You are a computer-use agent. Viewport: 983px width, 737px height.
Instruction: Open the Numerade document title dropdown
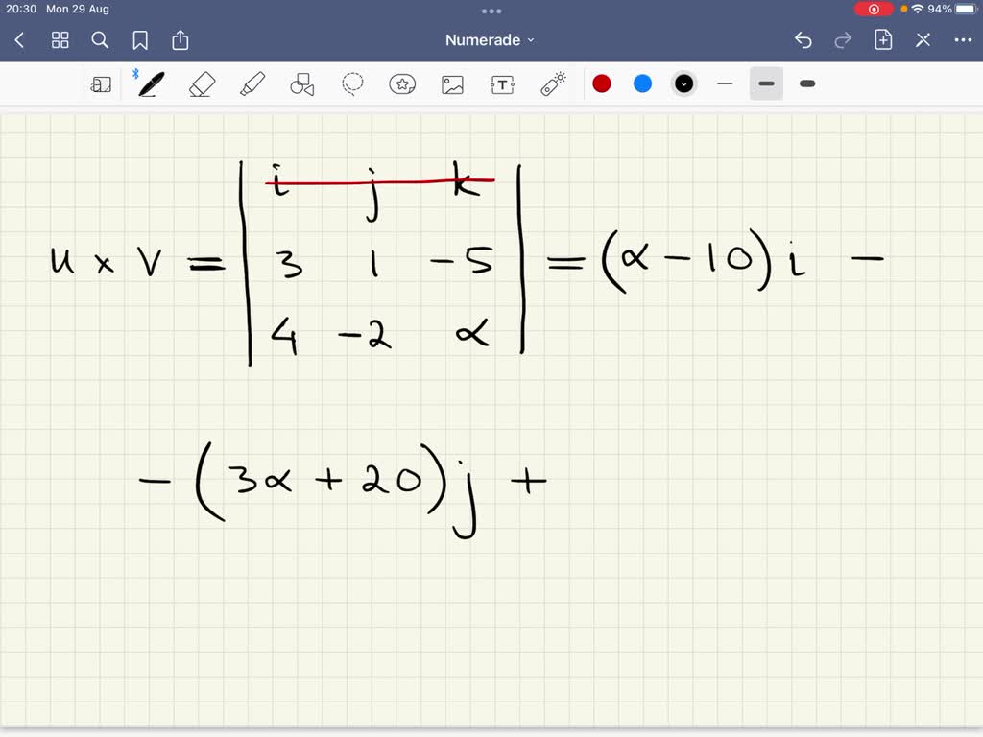[x=490, y=39]
